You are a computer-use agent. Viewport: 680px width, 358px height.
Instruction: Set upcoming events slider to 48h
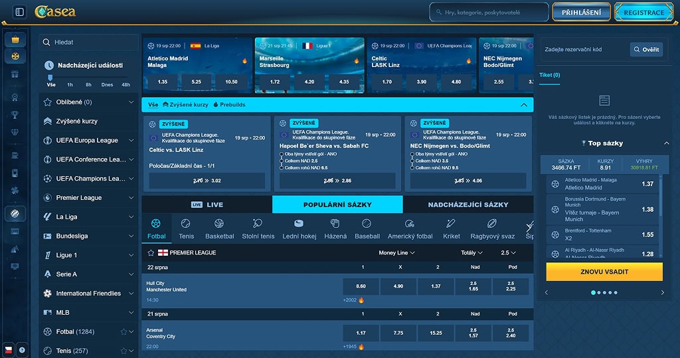[x=126, y=84]
